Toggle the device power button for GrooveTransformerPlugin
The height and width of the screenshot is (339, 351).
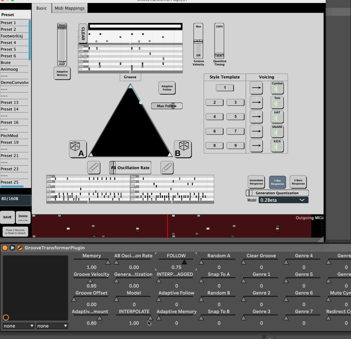pos(5,248)
